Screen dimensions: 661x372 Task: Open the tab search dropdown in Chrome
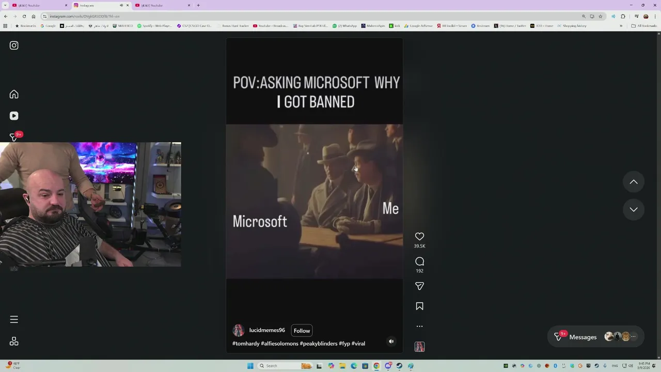pyautogui.click(x=5, y=5)
